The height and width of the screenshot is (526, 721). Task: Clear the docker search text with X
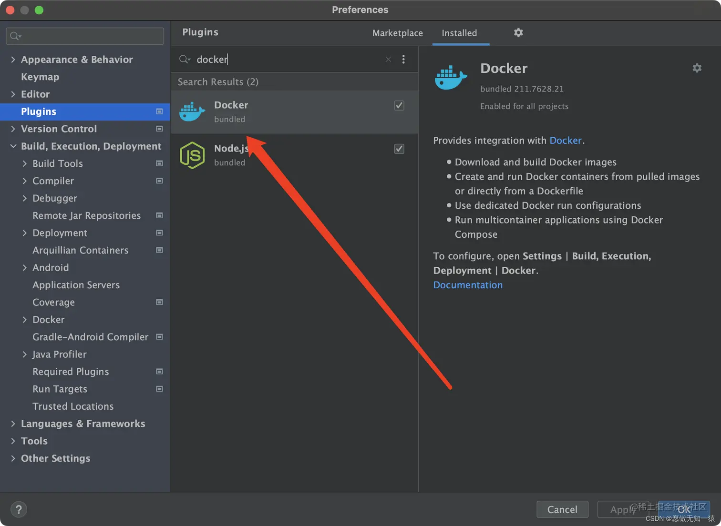(x=388, y=59)
